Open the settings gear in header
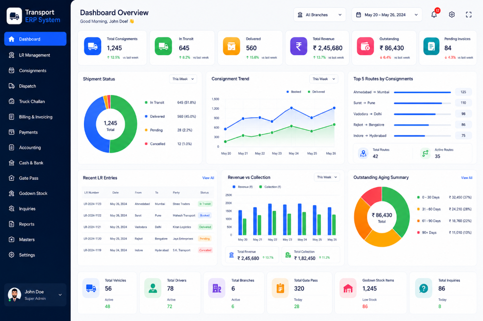 pos(451,15)
